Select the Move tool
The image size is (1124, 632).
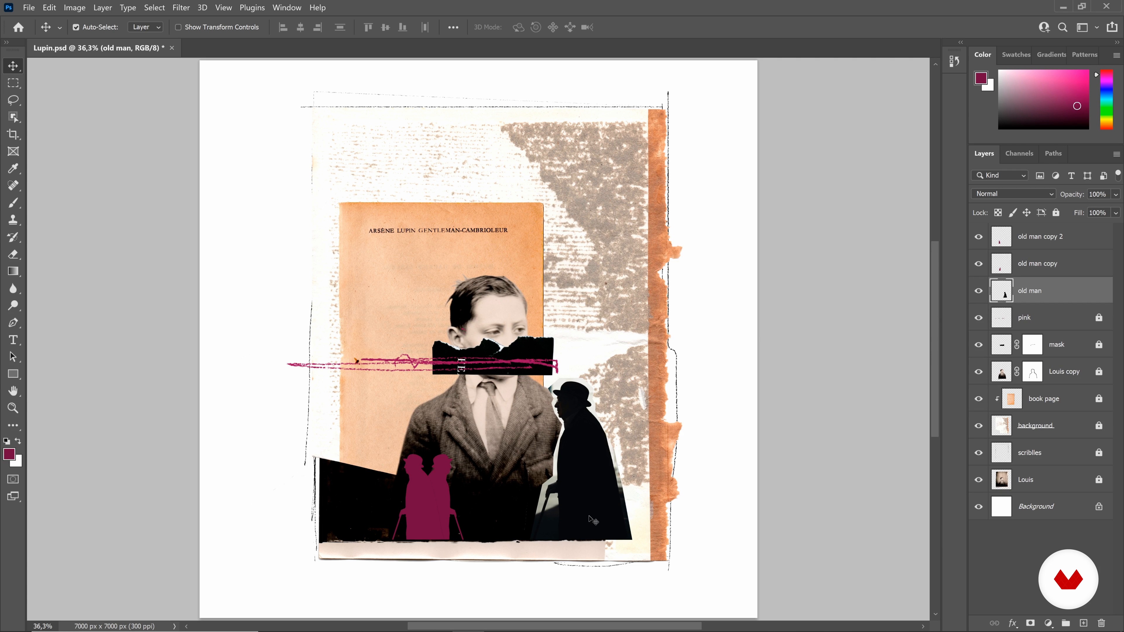13,66
